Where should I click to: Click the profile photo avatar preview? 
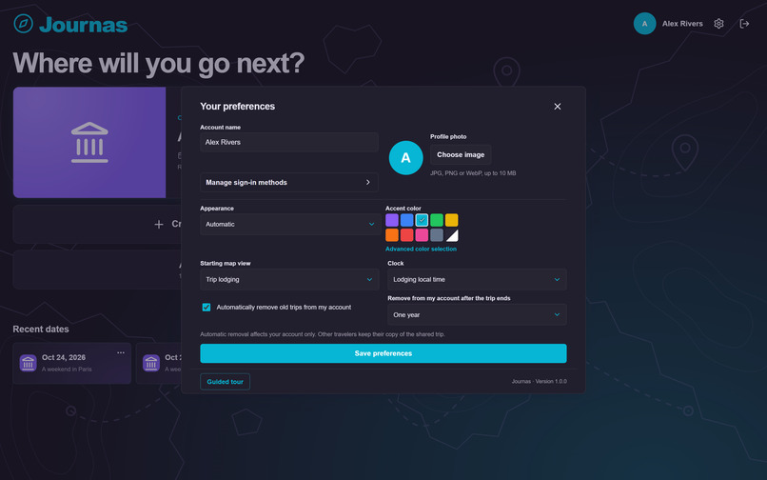[405, 158]
